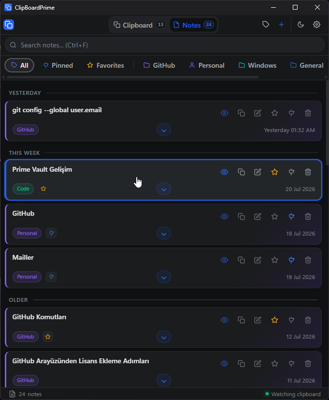Viewport: 329px width, 400px height.
Task: Preview the Prime Vault Gelişim note with the eye icon
Action: click(224, 172)
